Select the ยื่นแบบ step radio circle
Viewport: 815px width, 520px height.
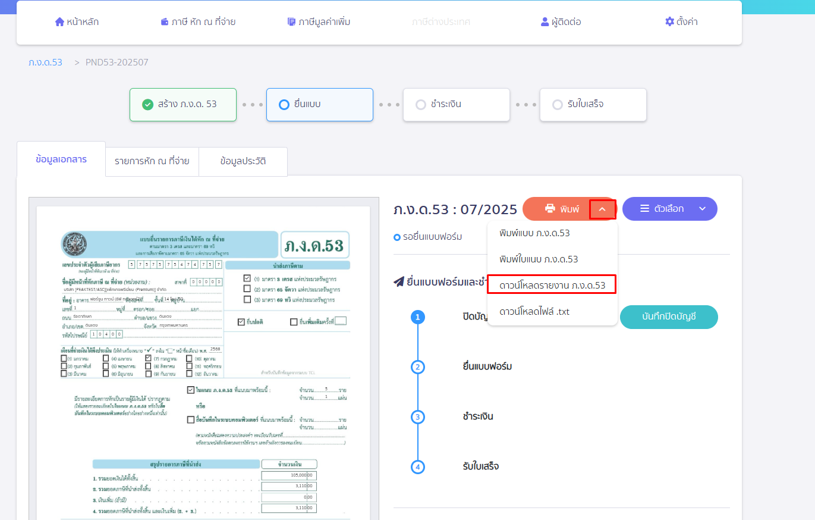pyautogui.click(x=284, y=105)
